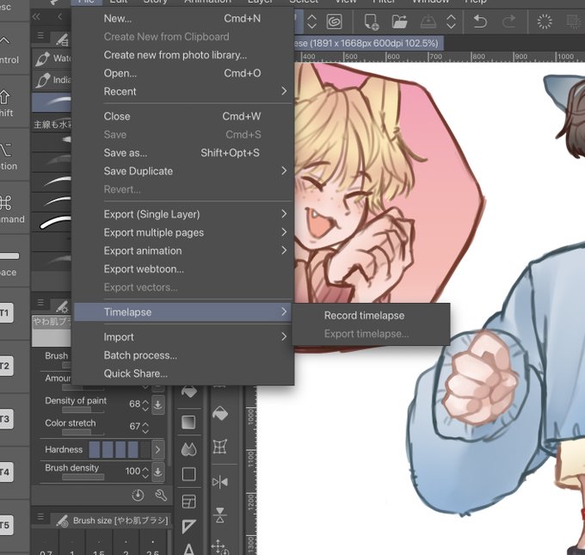Viewport: 585px width, 555px height.
Task: Choose Export webtoon... menu item
Action: tap(182, 269)
